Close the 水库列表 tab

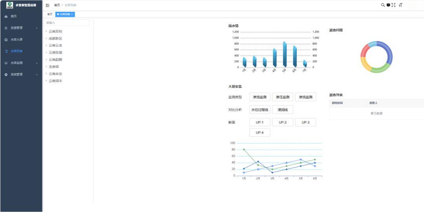point(72,14)
